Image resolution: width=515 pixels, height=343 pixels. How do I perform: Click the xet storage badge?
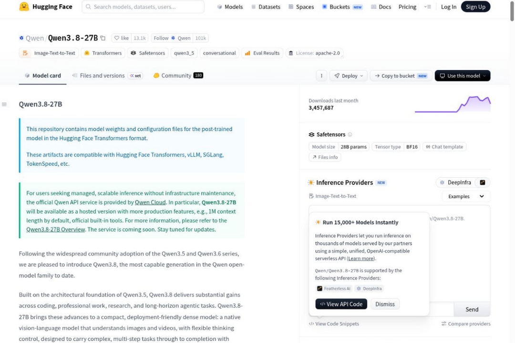135,76
